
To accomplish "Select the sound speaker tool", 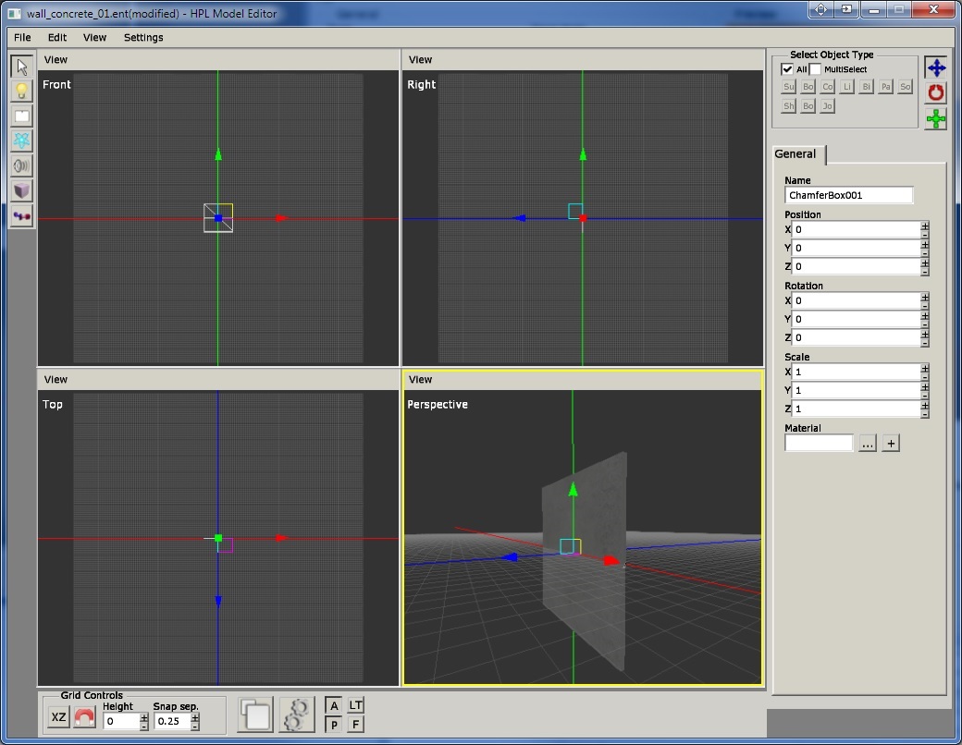I will coord(22,165).
